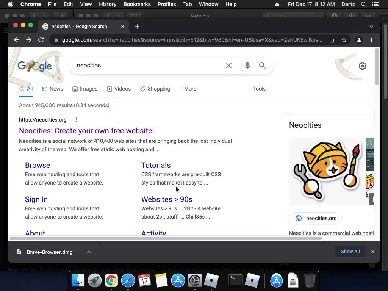Switch to the Images results tab
The width and height of the screenshot is (388, 291).
click(x=85, y=89)
